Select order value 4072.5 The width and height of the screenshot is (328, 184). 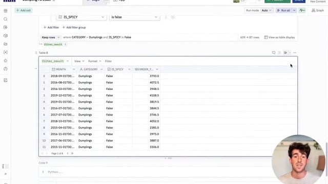pyautogui.click(x=146, y=83)
